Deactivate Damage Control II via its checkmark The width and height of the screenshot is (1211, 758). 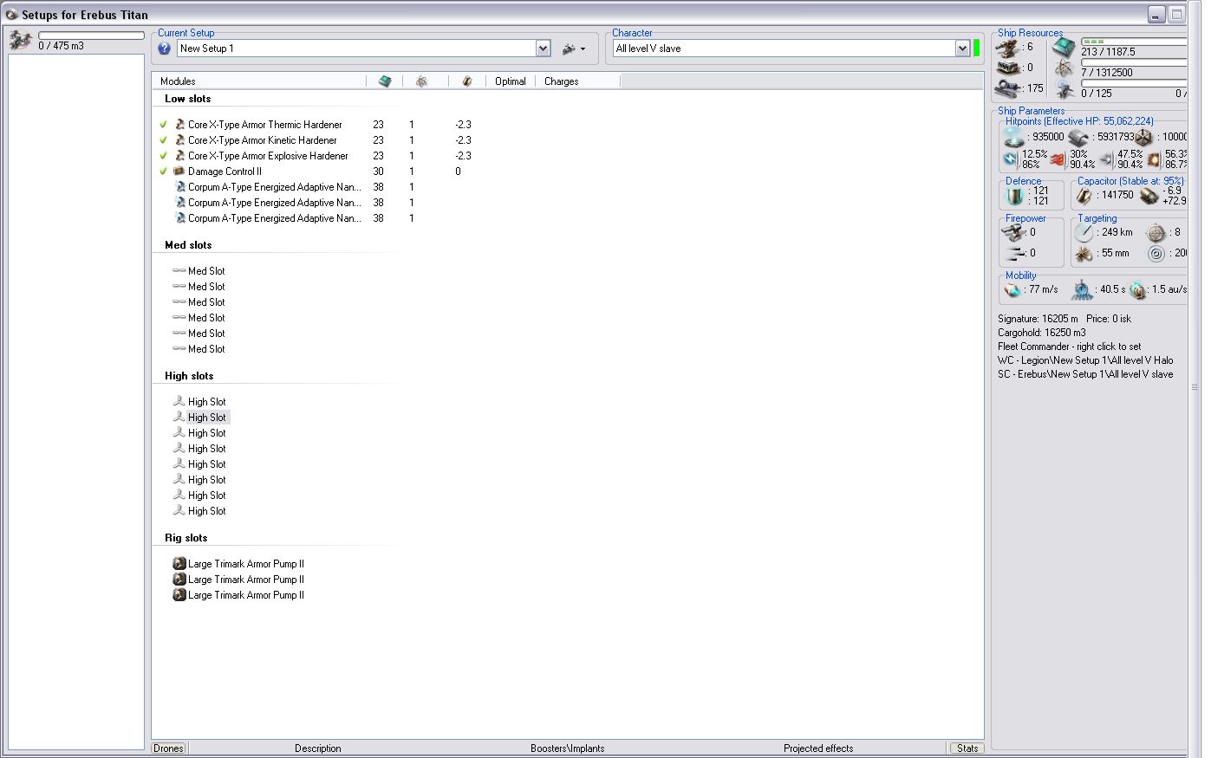tap(163, 172)
